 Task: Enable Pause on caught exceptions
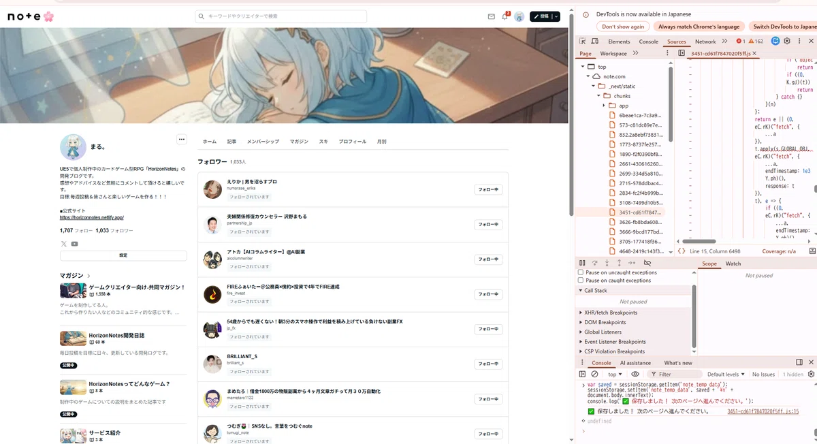coord(581,281)
